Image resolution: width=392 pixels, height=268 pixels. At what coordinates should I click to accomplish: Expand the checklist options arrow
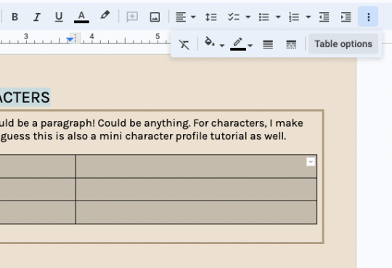[248, 17]
